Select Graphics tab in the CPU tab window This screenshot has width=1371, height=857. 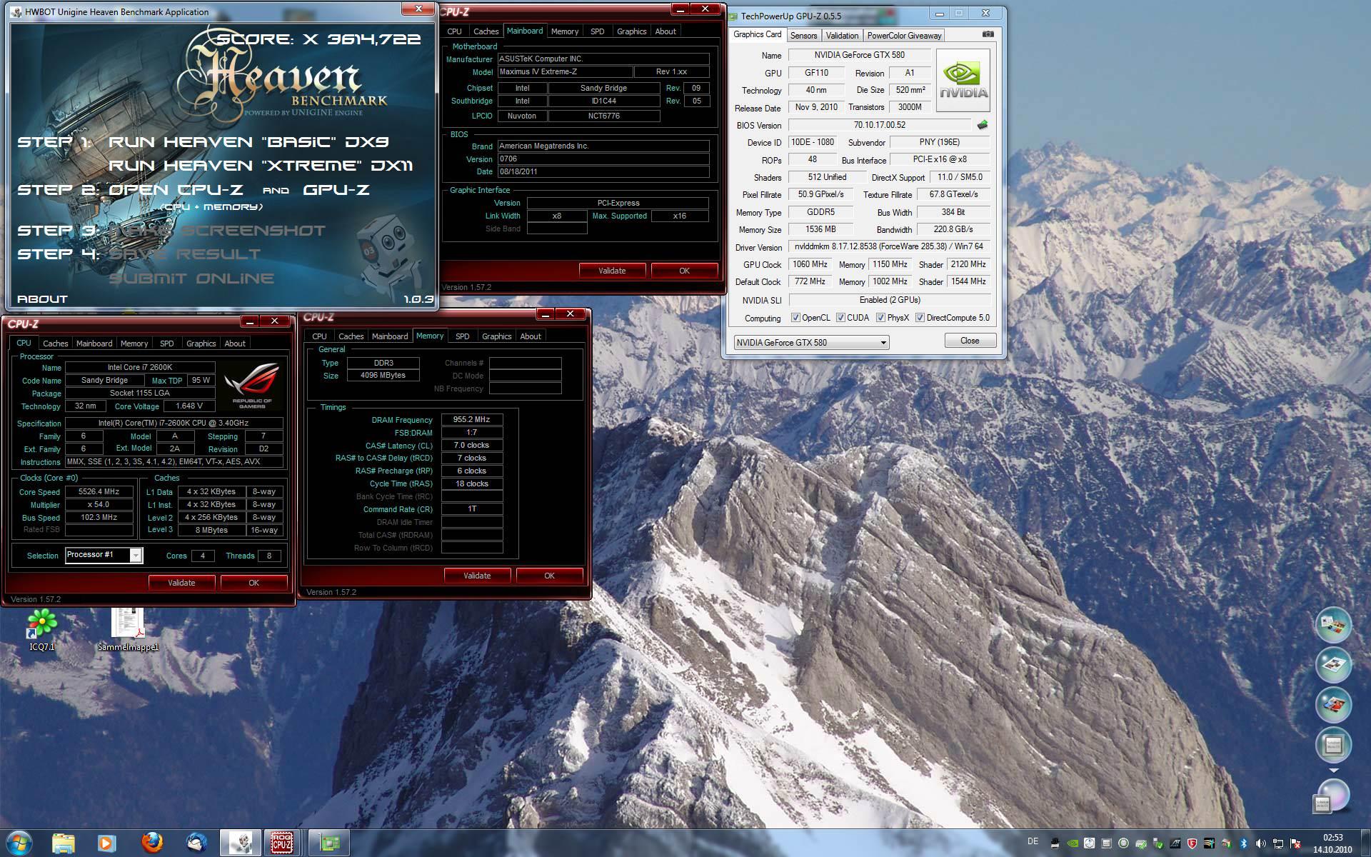pos(201,344)
